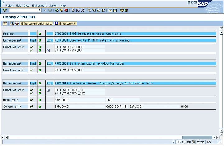Screen dimensions: 224x146
Task: Open the yellow Help question-mark icon
Action: click(122, 11)
